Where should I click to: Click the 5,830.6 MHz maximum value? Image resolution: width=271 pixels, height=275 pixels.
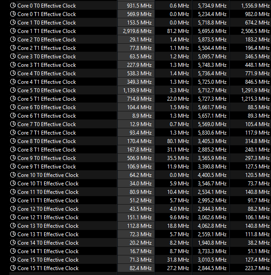tap(212, 132)
